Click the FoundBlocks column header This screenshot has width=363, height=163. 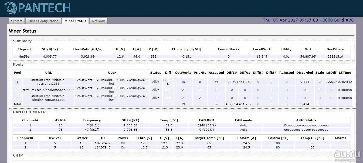tap(229, 49)
